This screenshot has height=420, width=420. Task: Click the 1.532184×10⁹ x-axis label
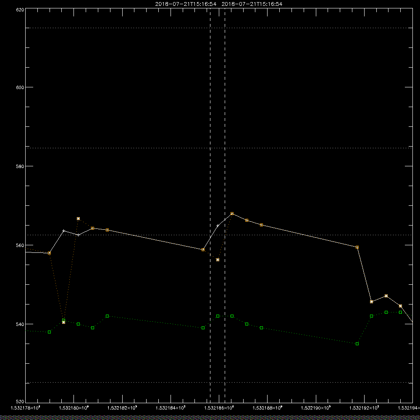[x=171, y=408]
